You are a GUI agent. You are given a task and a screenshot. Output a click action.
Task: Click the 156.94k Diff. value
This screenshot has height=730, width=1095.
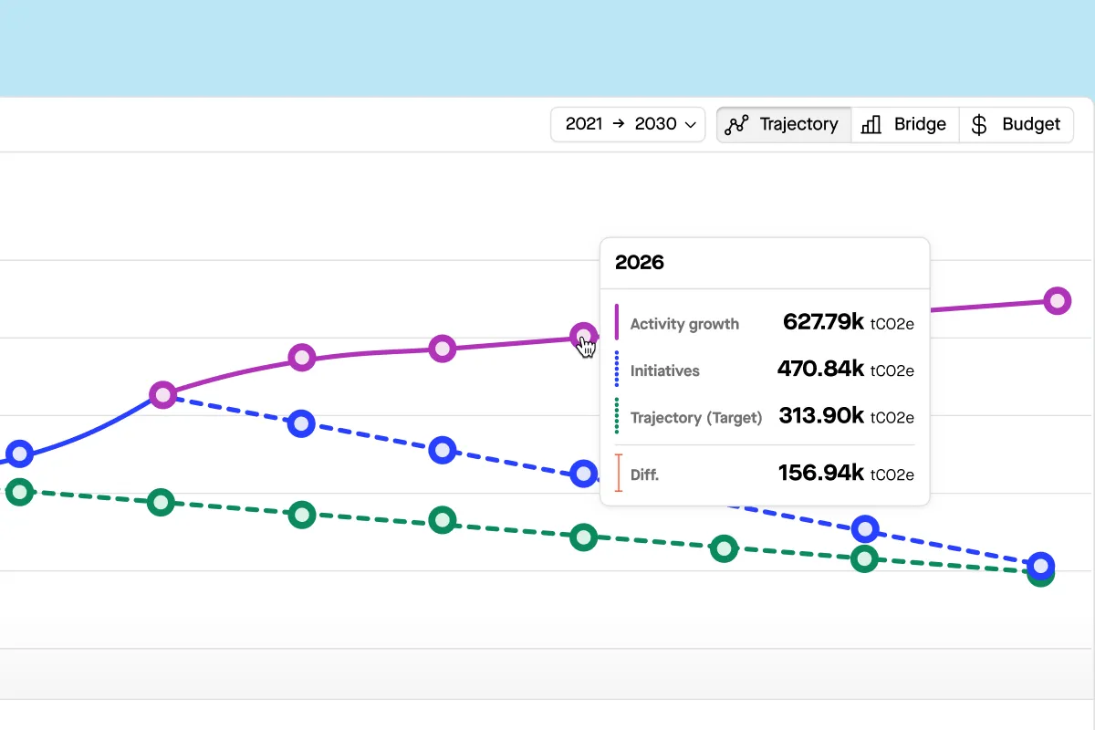tap(820, 473)
